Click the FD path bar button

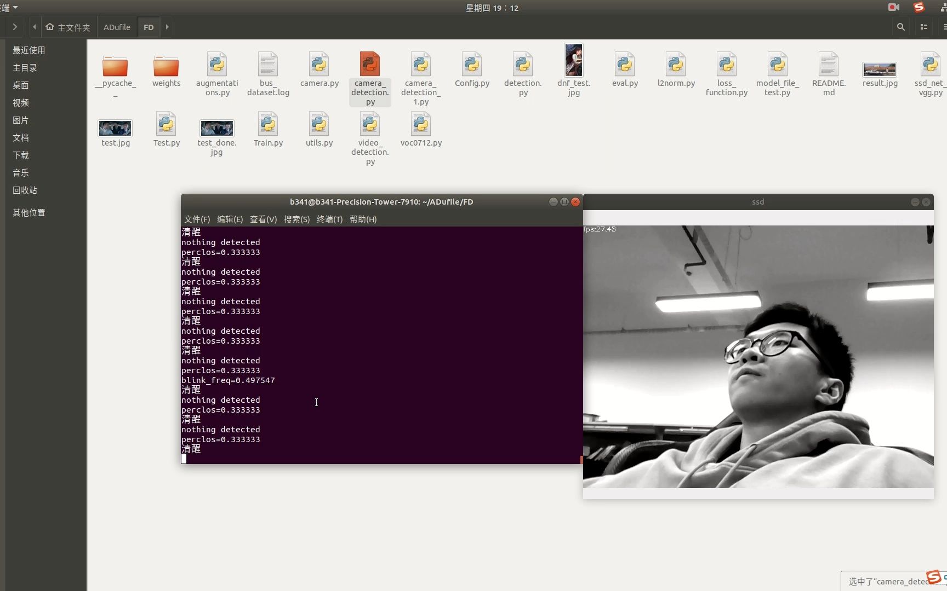(x=149, y=27)
